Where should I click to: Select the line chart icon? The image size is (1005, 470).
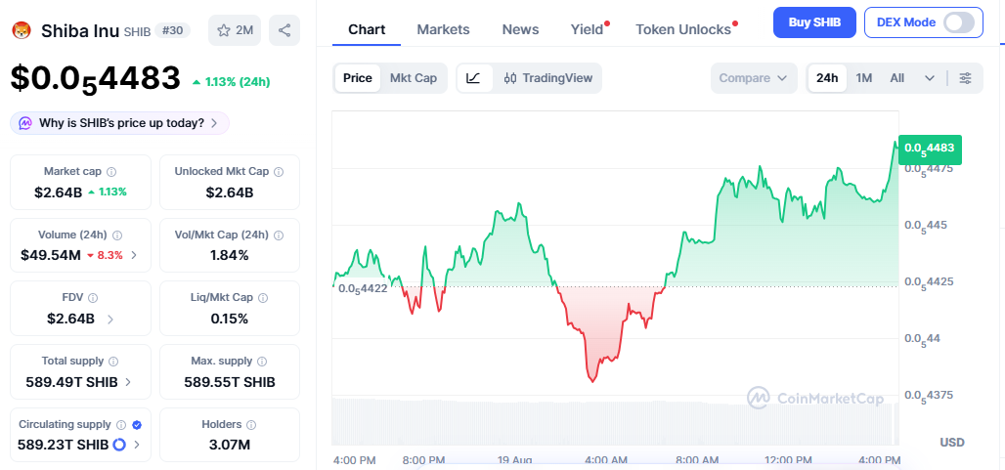(x=473, y=78)
